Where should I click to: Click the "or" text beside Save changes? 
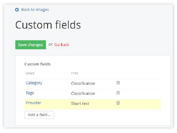[50, 45]
